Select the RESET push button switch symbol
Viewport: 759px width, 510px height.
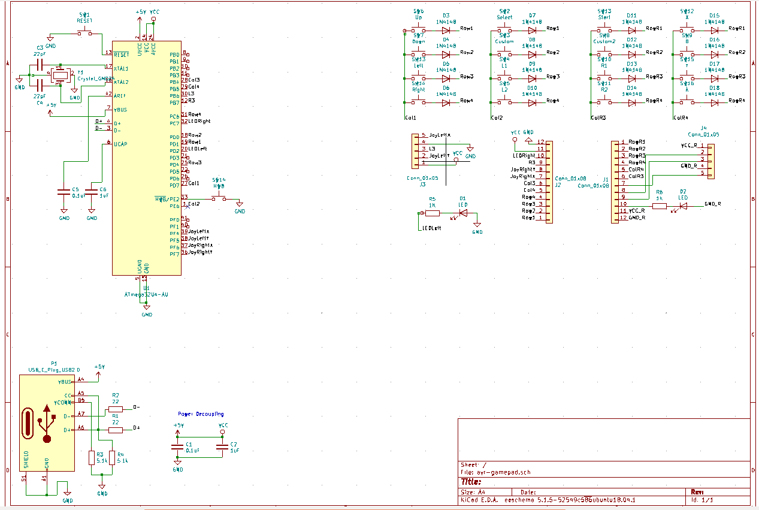click(84, 32)
